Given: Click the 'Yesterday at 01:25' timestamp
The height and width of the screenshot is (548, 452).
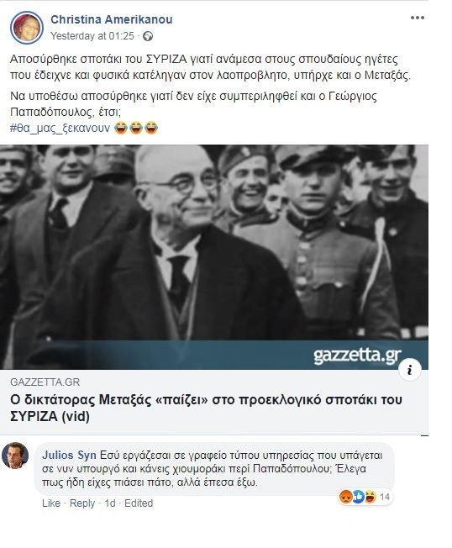Looking at the screenshot, I should pyautogui.click(x=92, y=36).
